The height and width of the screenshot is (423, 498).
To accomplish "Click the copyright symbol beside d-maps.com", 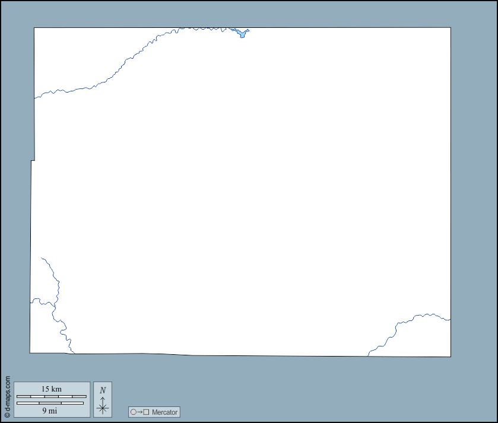I will pos(7,415).
